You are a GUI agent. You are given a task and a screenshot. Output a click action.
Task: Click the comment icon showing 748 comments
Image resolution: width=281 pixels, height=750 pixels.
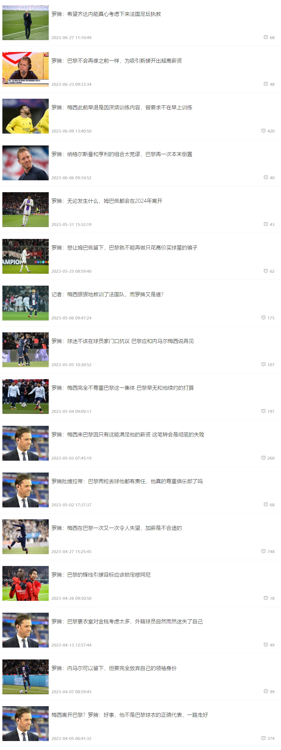point(263,551)
